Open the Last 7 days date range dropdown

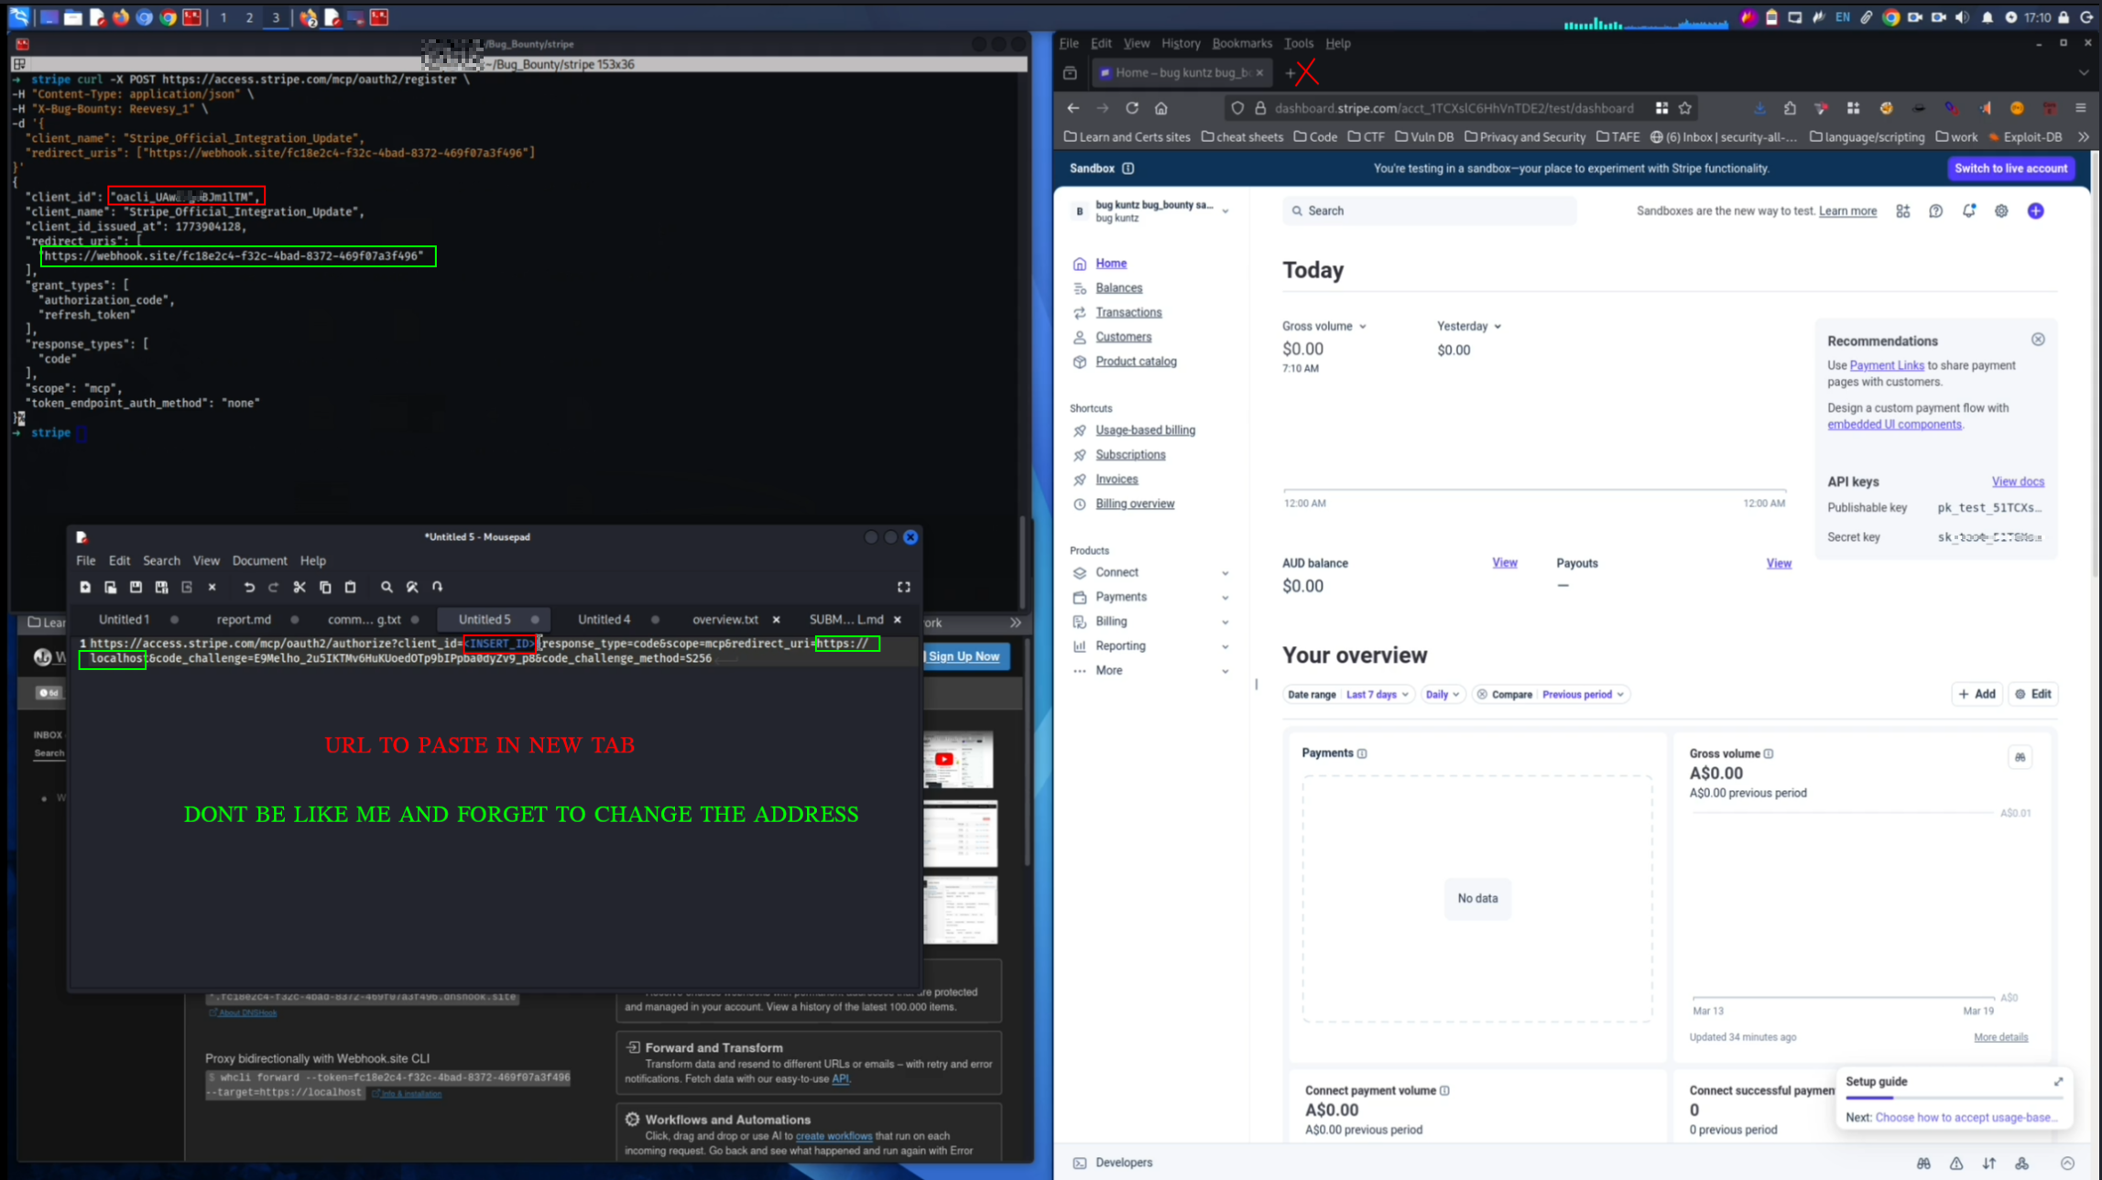pos(1378,694)
